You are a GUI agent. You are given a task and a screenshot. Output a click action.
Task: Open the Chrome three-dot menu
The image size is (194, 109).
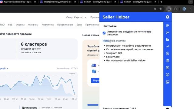coord(190,9)
